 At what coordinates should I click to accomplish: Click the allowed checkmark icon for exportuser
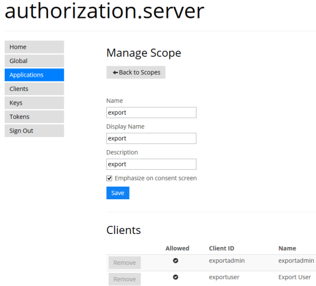(x=176, y=277)
